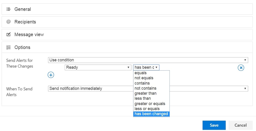Image resolution: width=256 pixels, height=131 pixels.
Task: Choose highlighted 'has been changed' option
Action: [x=151, y=114]
